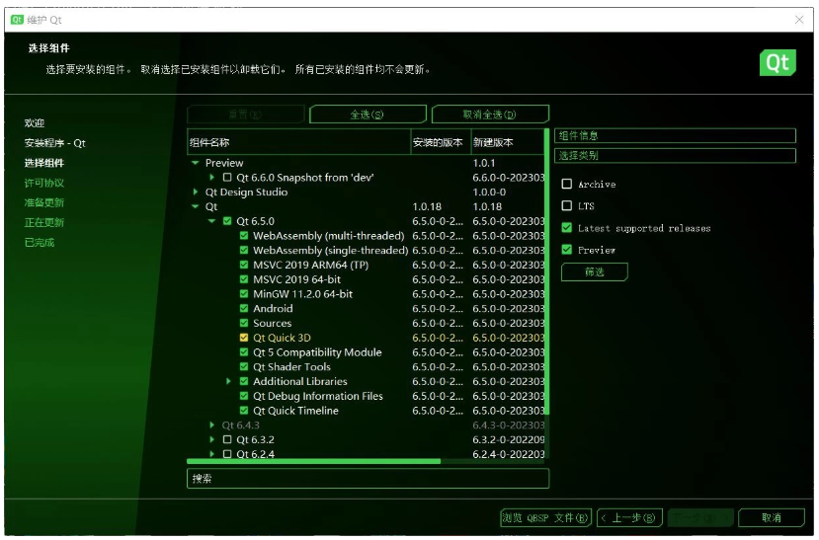Screen dimensions: 819x540
Task: Click the 浏览 QBSP 文件 button
Action: click(545, 517)
